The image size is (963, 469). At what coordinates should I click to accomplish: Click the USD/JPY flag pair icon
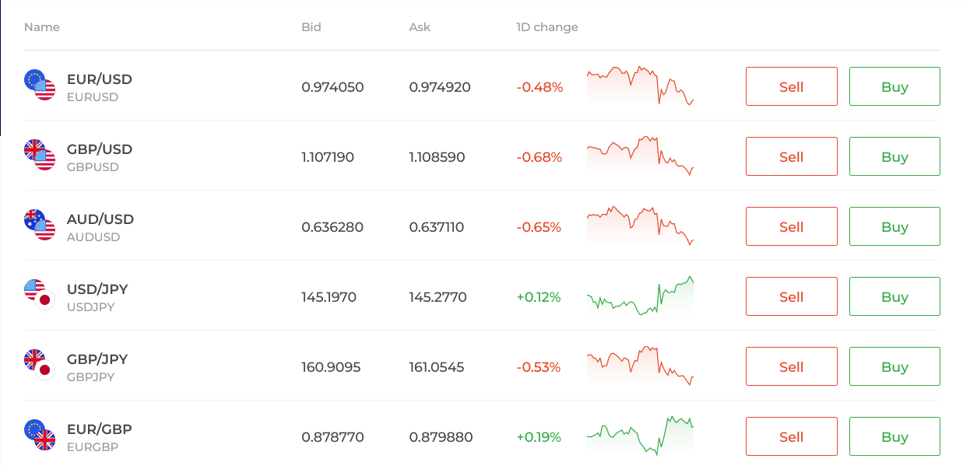click(x=40, y=295)
